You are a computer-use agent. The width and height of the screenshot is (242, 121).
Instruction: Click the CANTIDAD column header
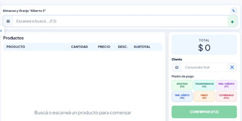tap(80, 47)
